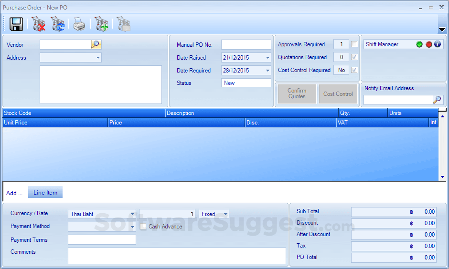Add a Line Item
Screen dimensions: 449x269
45,192
